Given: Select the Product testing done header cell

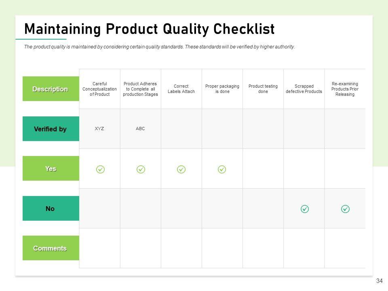Looking at the screenshot, I should point(263,89).
